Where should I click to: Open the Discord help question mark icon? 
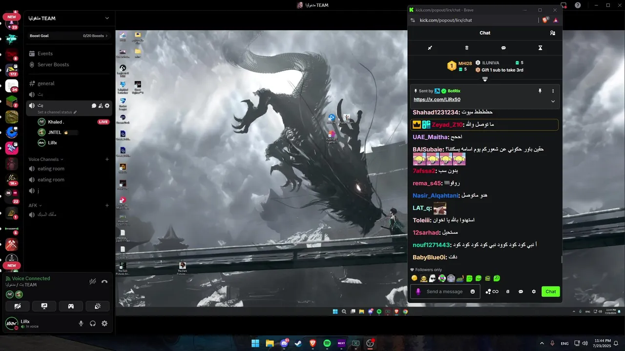click(578, 5)
